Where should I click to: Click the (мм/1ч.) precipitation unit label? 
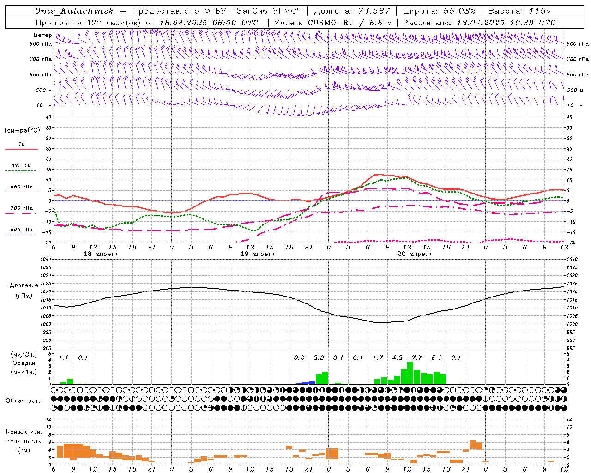(x=24, y=372)
